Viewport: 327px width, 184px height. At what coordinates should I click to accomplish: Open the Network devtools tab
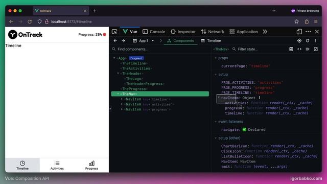(x=213, y=32)
